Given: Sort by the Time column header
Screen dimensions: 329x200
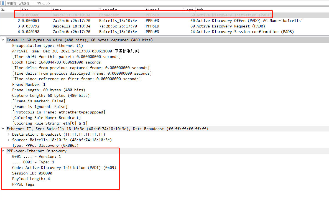Looking at the screenshot, I should click(25, 10).
